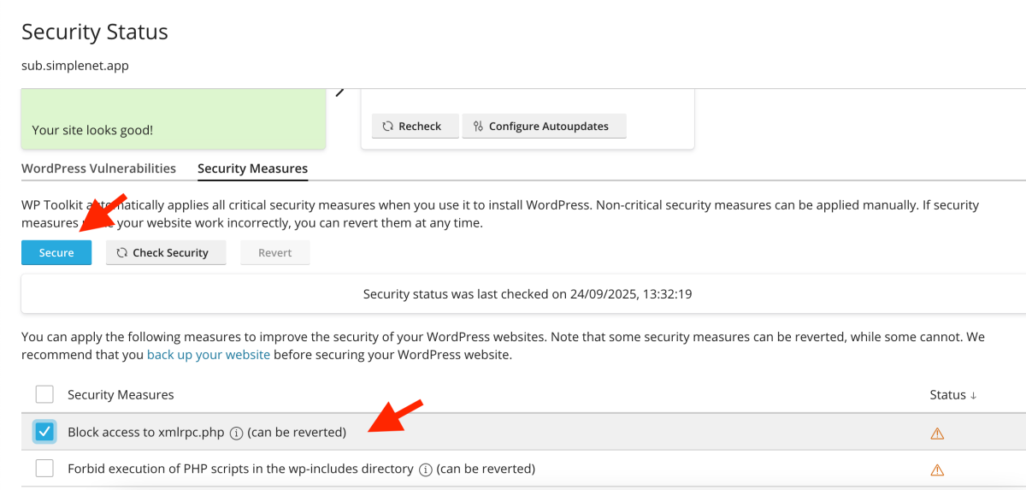
Task: Click the warning icon for the wp-includes row
Action: click(x=937, y=469)
